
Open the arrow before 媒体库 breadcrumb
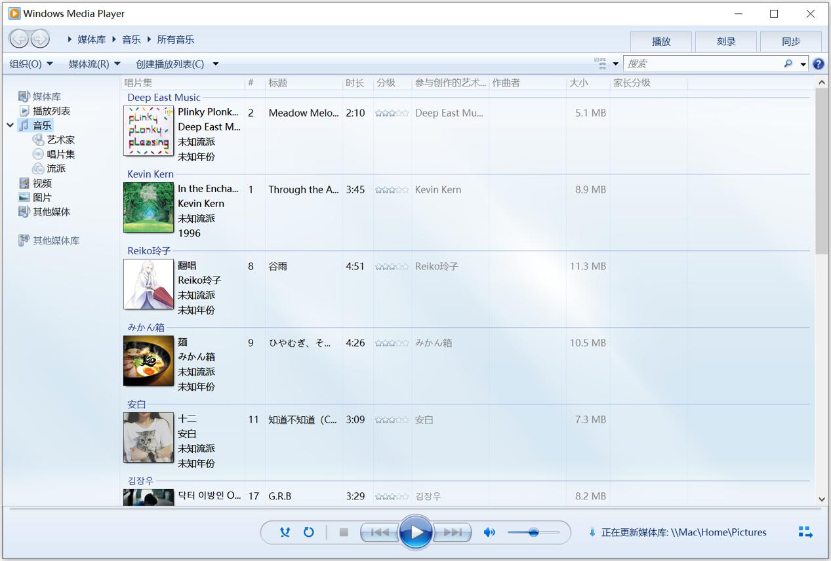[70, 39]
